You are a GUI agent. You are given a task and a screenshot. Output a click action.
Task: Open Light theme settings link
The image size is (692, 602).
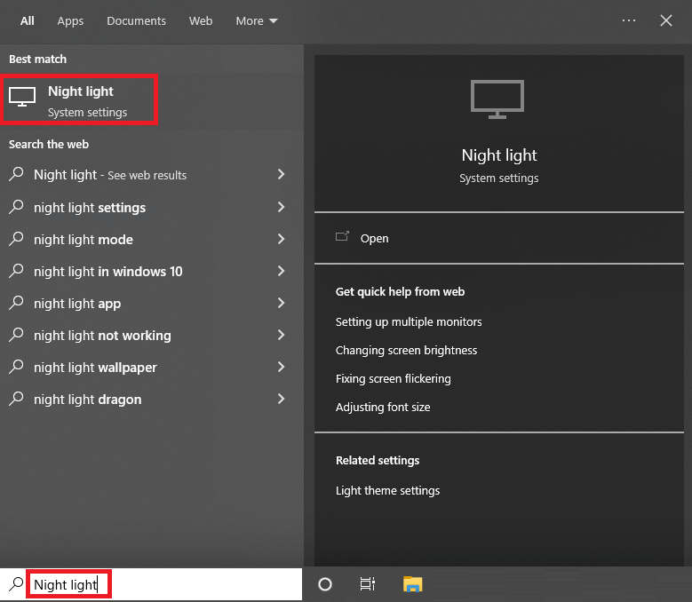(x=387, y=490)
